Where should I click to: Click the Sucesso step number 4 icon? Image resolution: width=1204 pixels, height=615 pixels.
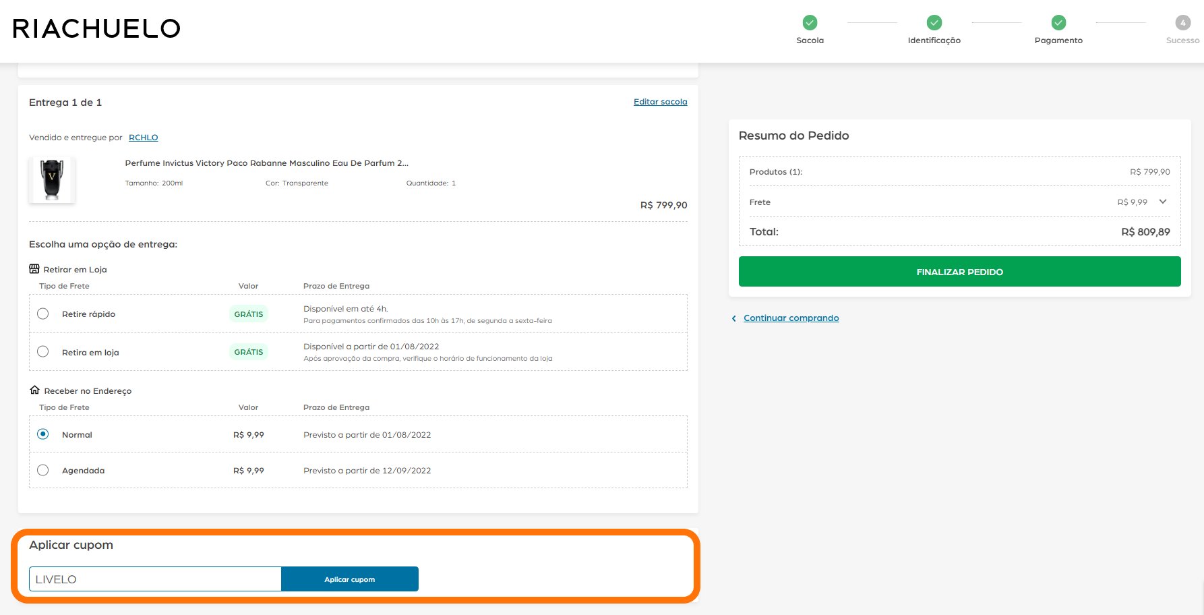[x=1183, y=23]
